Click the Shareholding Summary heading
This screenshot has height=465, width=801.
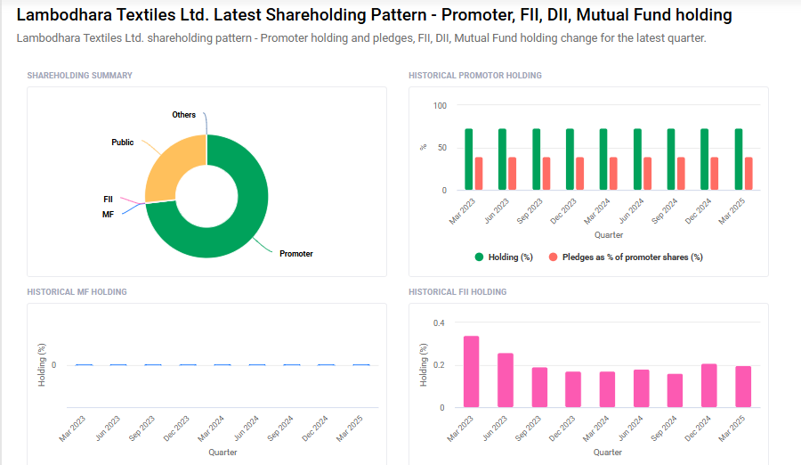80,75
